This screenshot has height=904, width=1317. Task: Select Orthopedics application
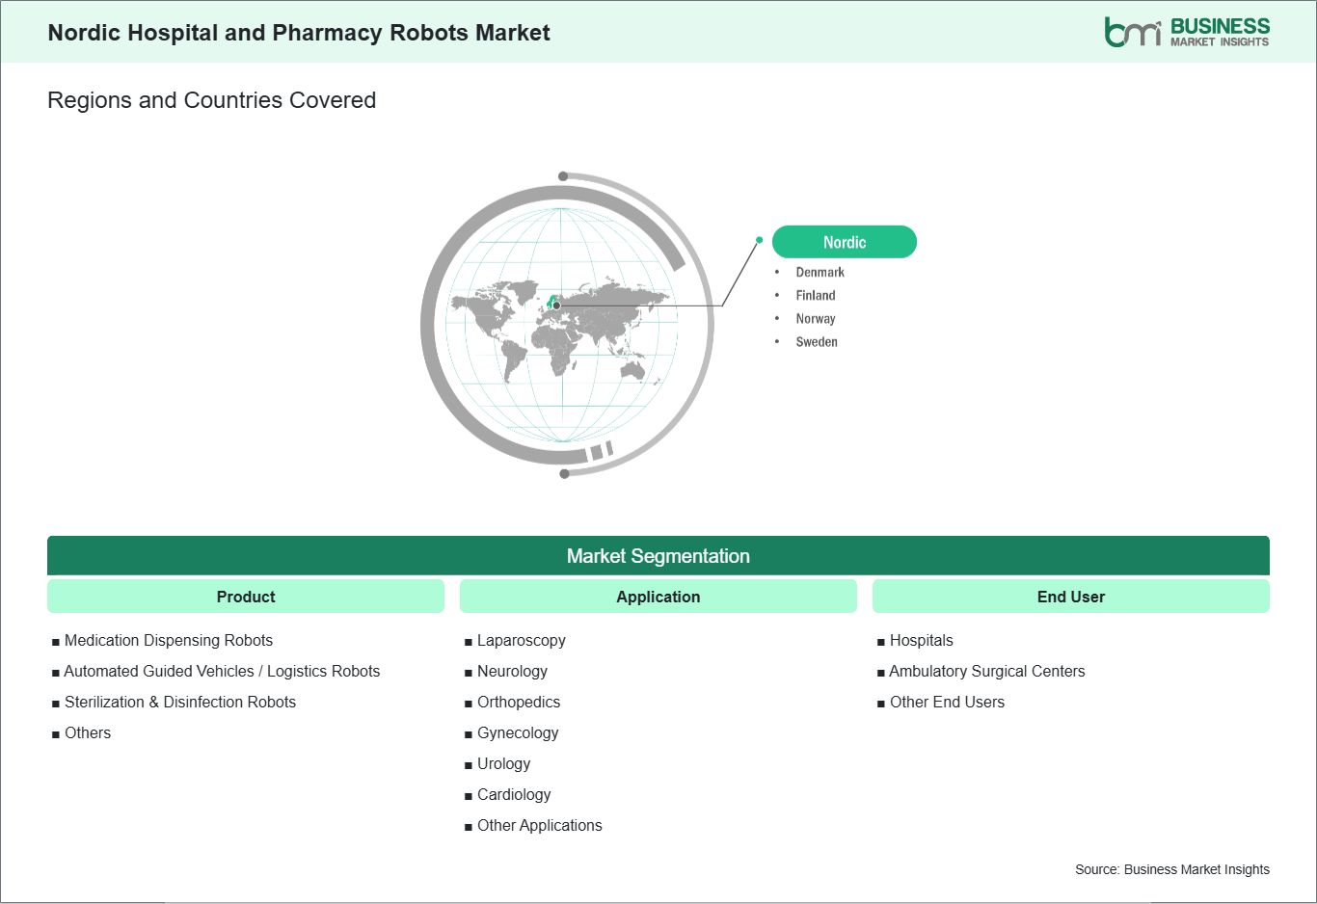[519, 703]
